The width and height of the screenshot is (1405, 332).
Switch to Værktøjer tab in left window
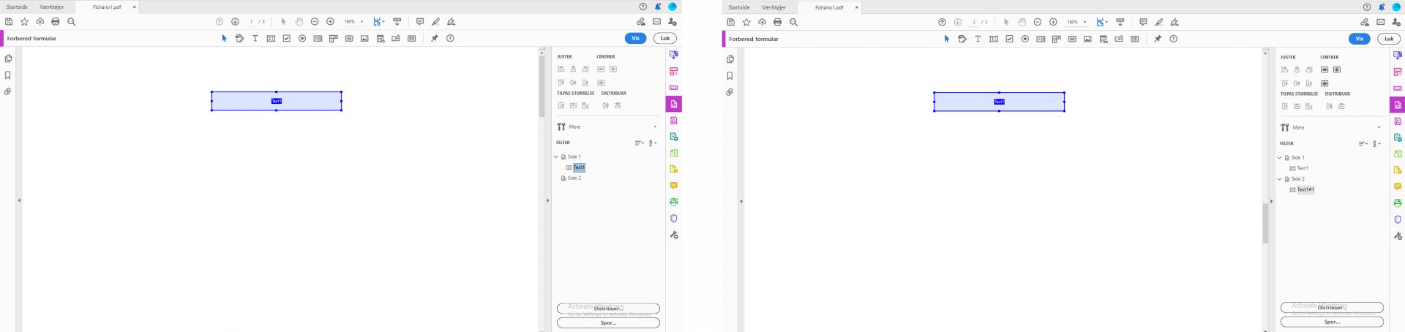[x=52, y=7]
